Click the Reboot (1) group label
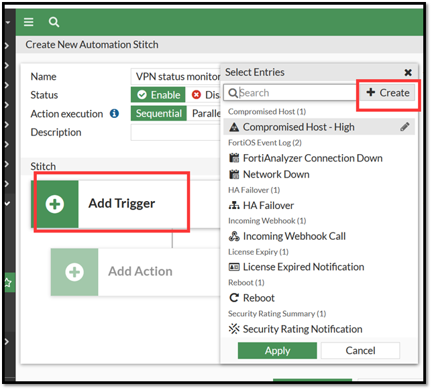 pos(246,283)
